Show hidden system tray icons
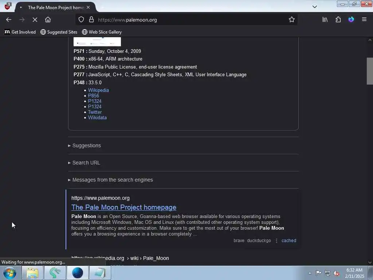The image size is (373, 280). (x=310, y=273)
